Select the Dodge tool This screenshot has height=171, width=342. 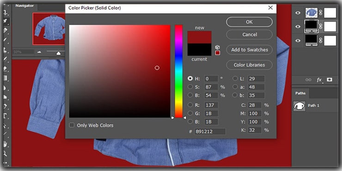click(6, 97)
